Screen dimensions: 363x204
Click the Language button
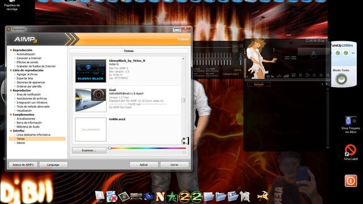pyautogui.click(x=53, y=165)
